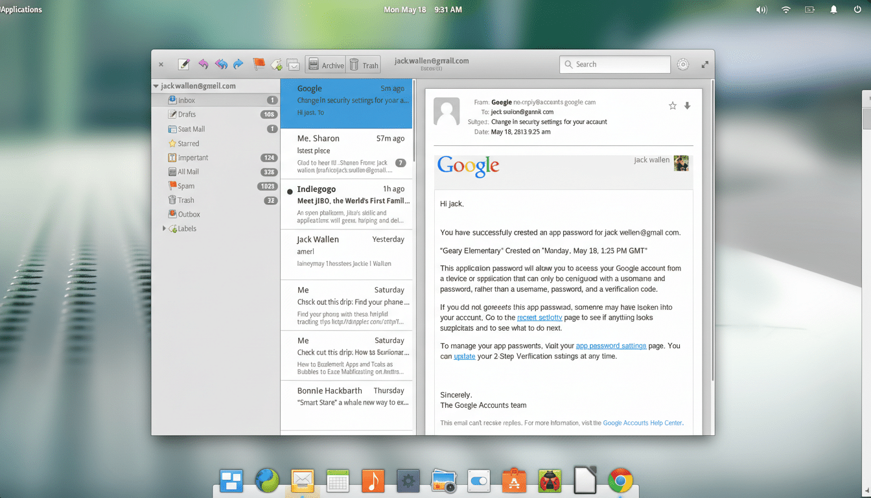
Task: Open the settings gear menu
Action: (x=682, y=64)
